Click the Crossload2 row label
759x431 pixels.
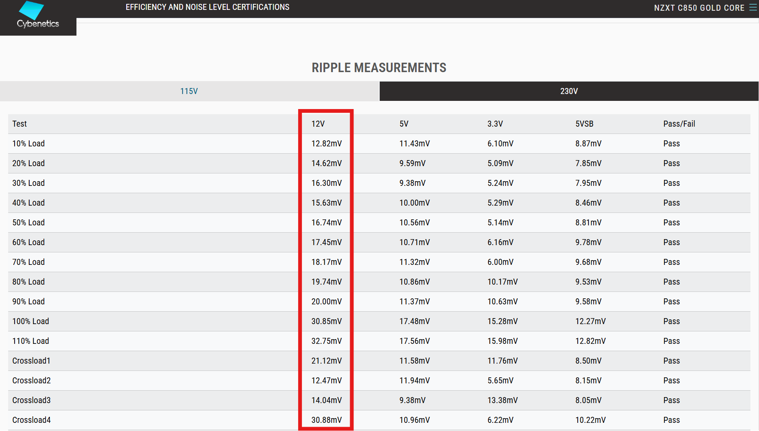point(31,380)
